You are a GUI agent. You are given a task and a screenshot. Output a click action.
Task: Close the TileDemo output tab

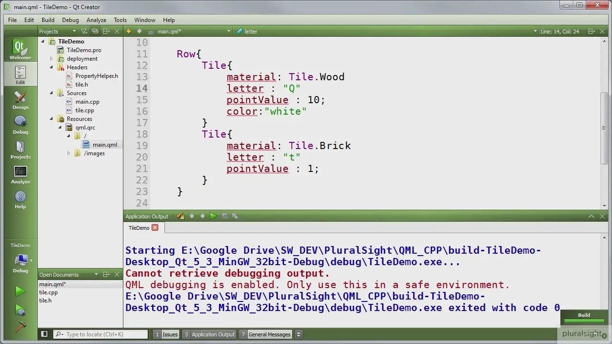coord(155,228)
